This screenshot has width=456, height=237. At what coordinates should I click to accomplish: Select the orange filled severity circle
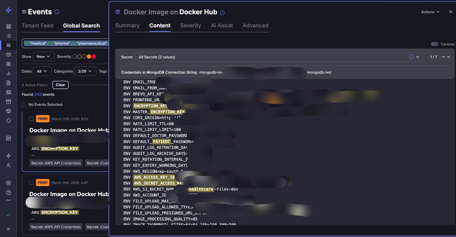point(89,57)
